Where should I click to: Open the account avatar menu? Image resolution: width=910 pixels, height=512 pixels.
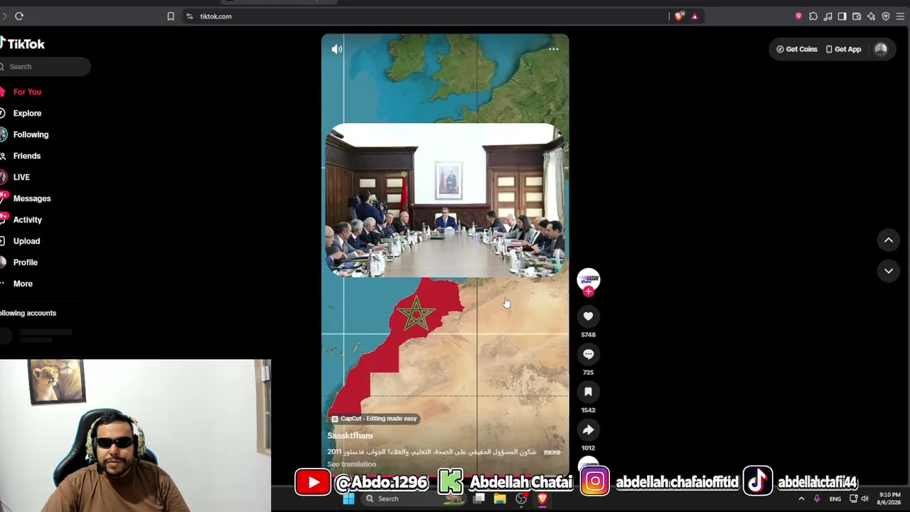[881, 49]
